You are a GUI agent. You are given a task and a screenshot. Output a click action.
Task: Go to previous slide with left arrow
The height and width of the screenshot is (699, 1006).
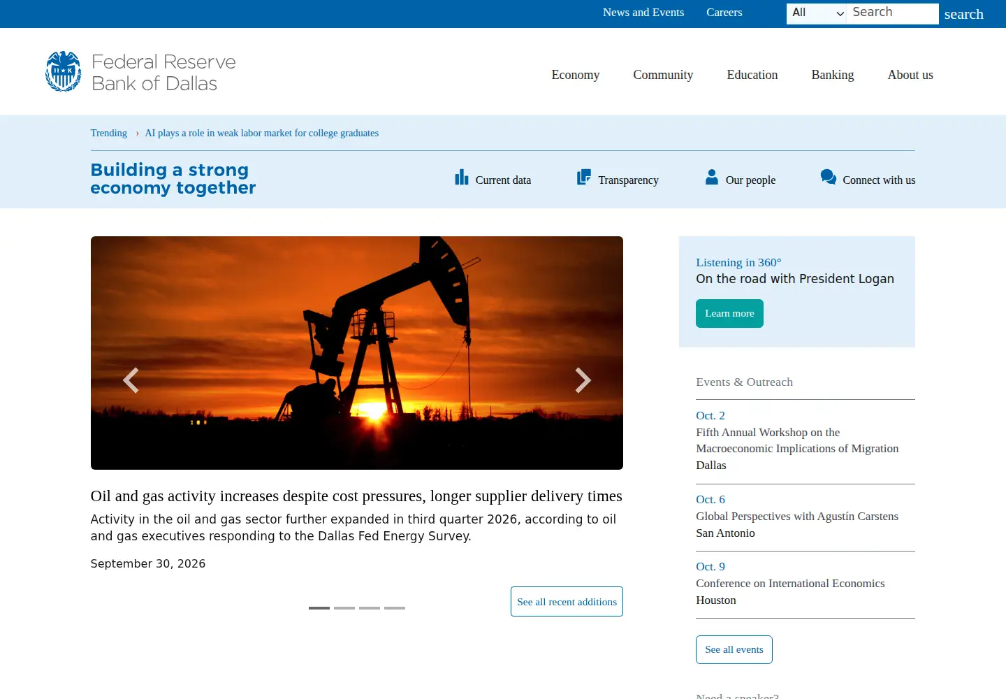(x=131, y=380)
